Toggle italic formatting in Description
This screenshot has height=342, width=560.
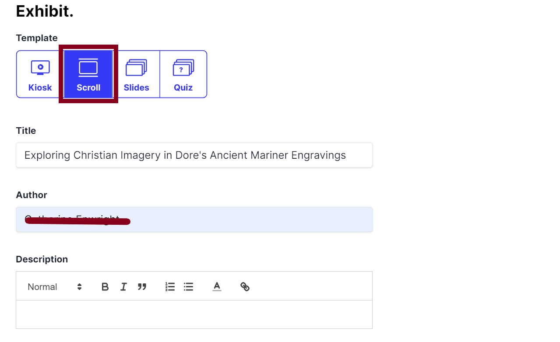click(123, 287)
